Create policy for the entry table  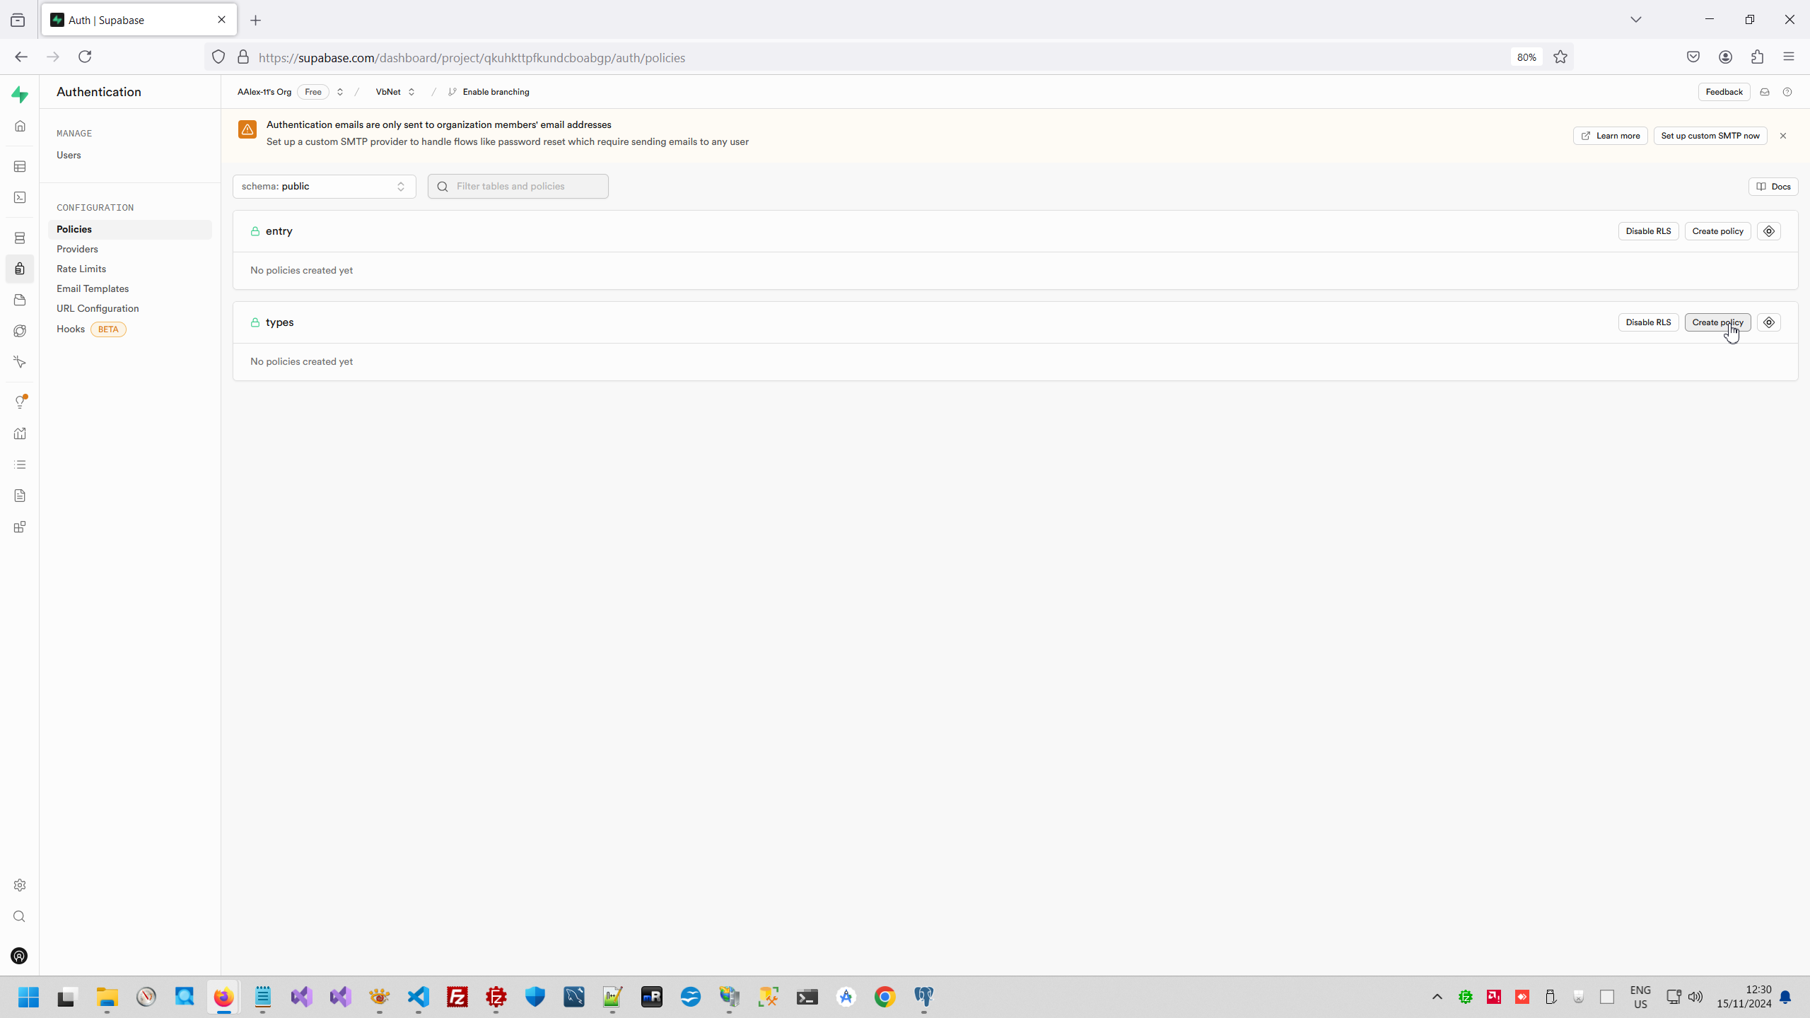(x=1717, y=231)
